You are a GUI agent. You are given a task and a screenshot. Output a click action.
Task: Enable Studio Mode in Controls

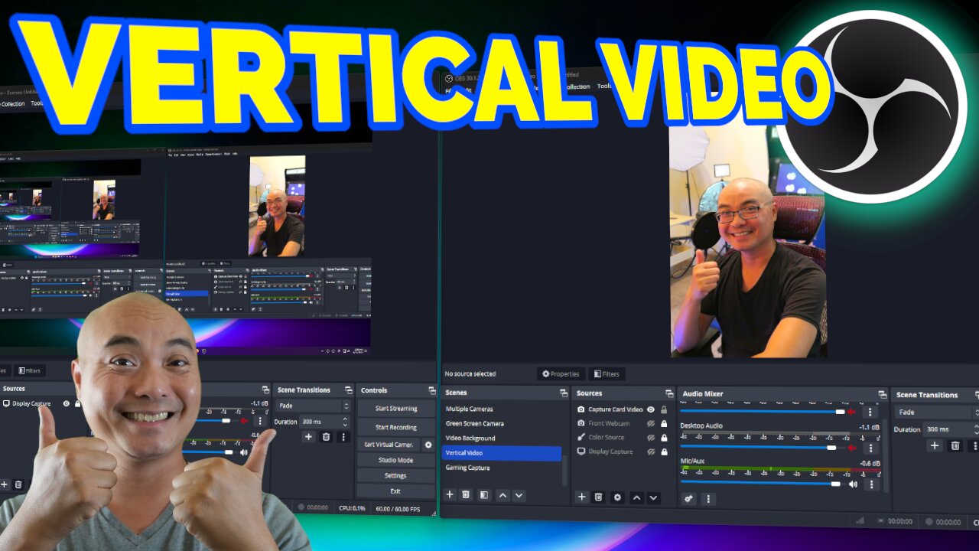click(395, 460)
